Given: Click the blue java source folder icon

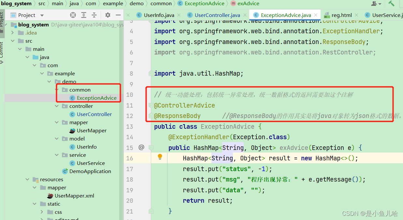Looking at the screenshot, I should pos(36,57).
